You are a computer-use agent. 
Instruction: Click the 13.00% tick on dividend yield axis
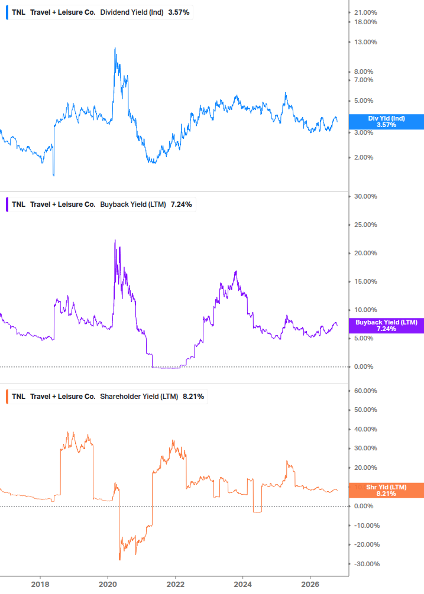tap(365, 42)
